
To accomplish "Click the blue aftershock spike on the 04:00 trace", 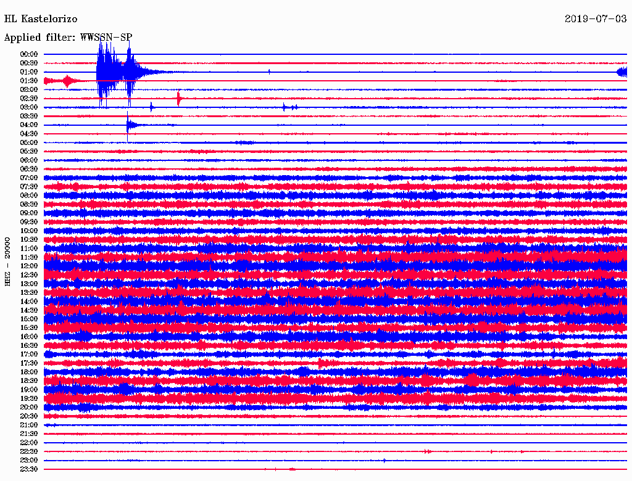I will click(x=128, y=125).
